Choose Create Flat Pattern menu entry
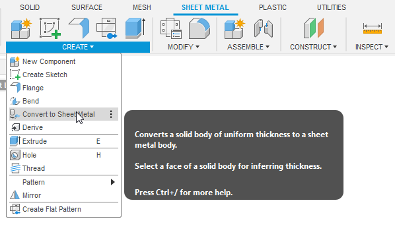The height and width of the screenshot is (244, 395). [x=63, y=209]
